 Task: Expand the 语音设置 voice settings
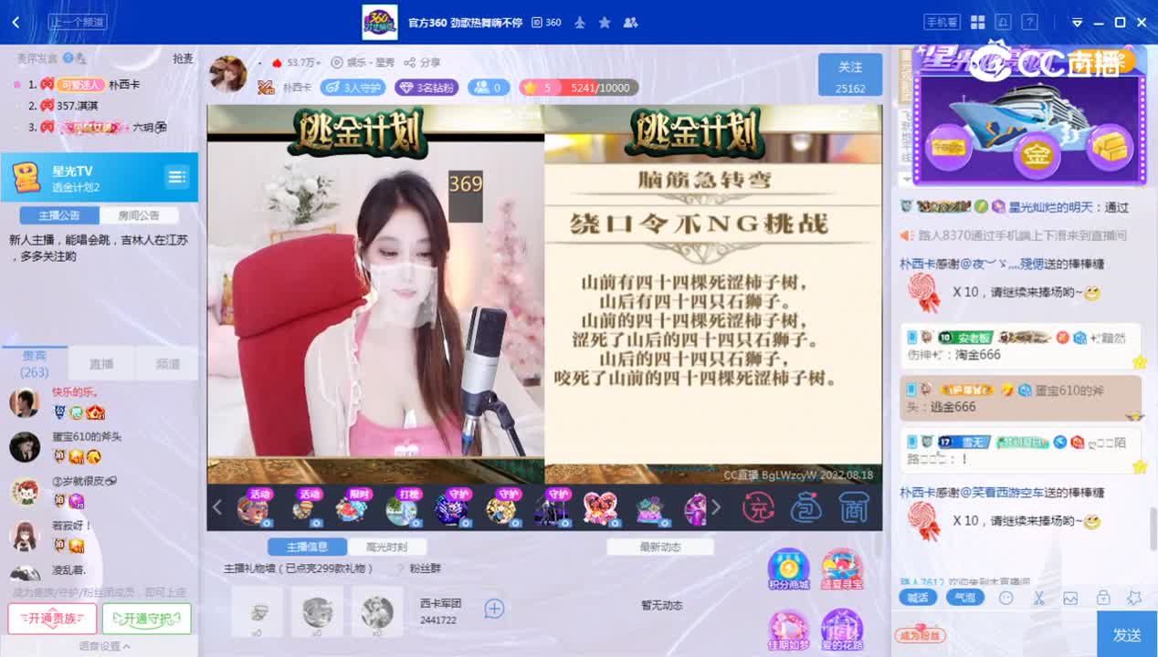coord(103,646)
